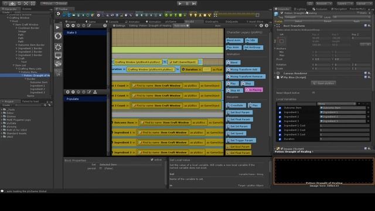Open Rect Transform gear settings icon
375x211 pixels.
[369, 26]
